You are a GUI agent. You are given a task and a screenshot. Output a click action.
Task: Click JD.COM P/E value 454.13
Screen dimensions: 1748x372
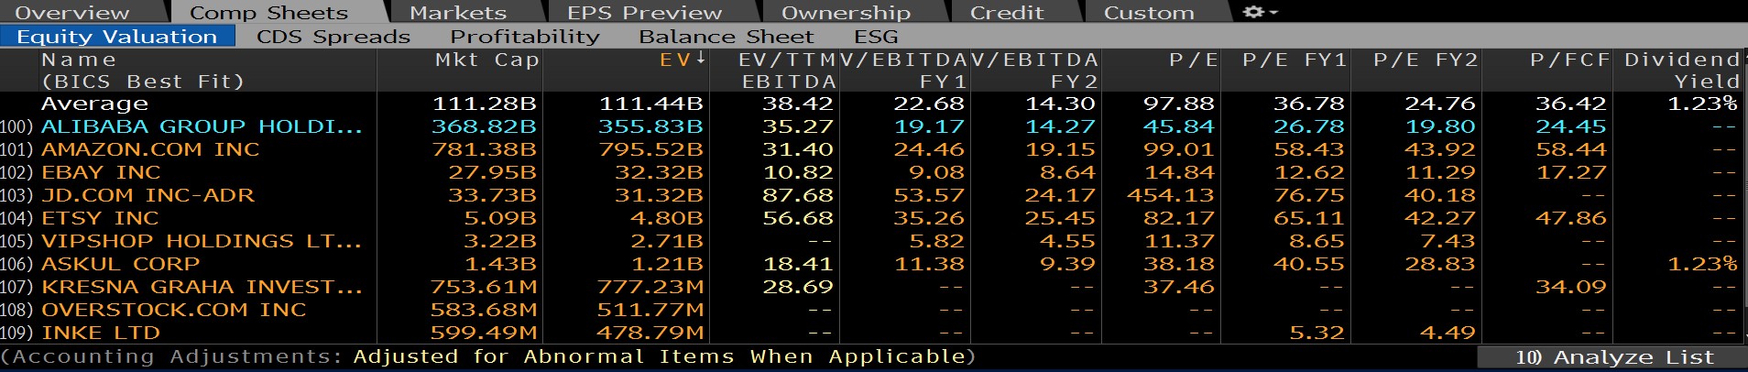(1171, 195)
